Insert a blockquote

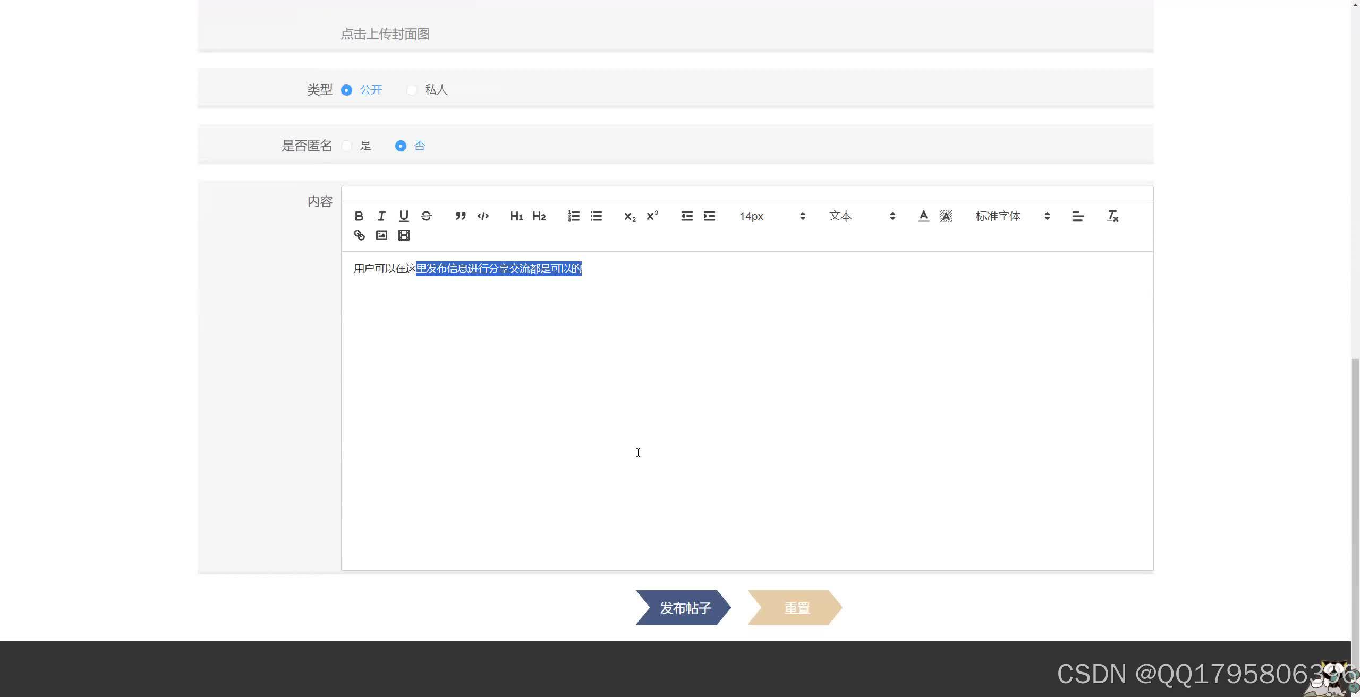[461, 216]
